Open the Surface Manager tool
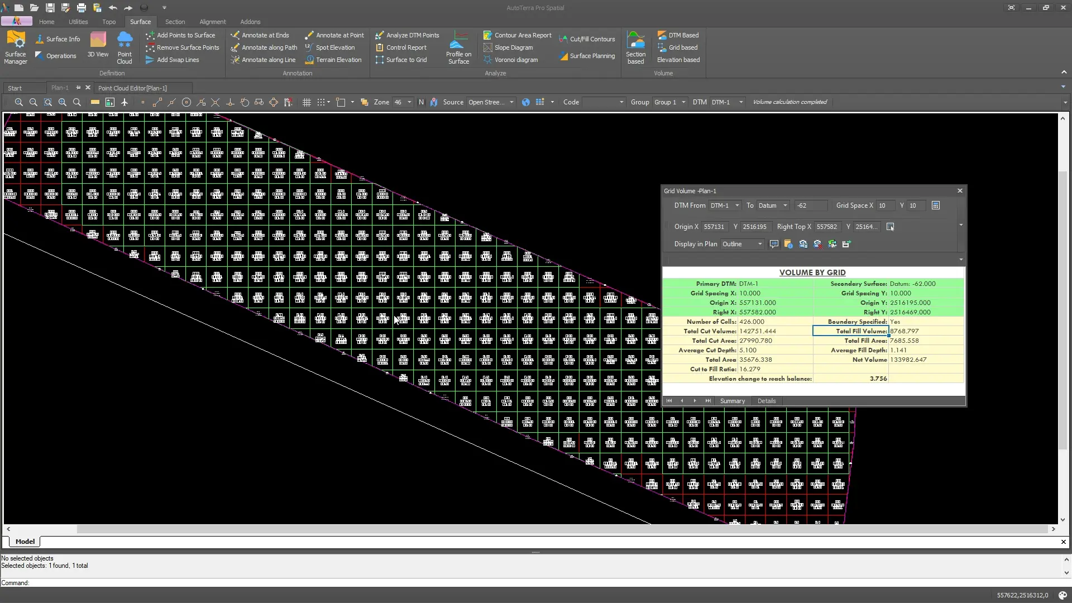Image resolution: width=1072 pixels, height=603 pixels. [16, 48]
